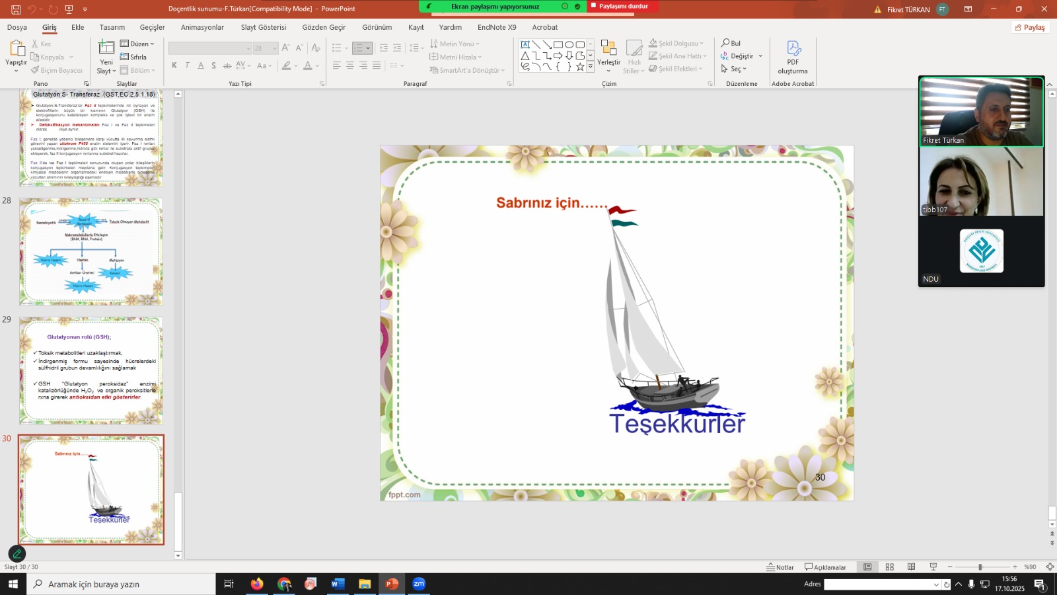Start slideshow from status bar icon
1057x595 pixels.
click(933, 567)
